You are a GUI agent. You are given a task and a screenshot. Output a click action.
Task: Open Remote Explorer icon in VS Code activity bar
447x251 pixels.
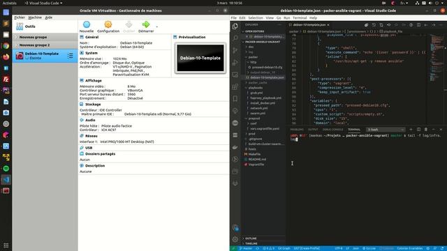(x=235, y=75)
